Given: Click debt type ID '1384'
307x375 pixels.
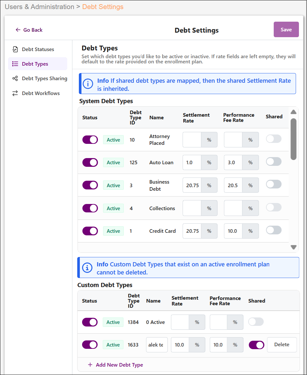Looking at the screenshot, I should click(x=133, y=322).
